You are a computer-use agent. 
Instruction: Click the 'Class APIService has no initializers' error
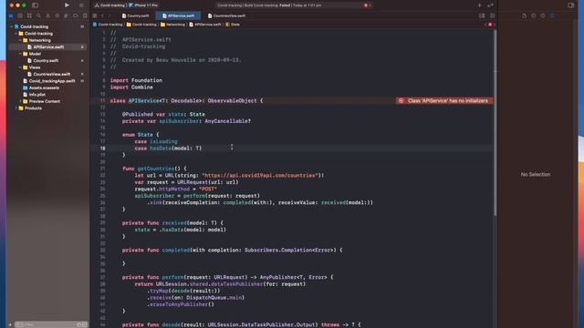[444, 101]
